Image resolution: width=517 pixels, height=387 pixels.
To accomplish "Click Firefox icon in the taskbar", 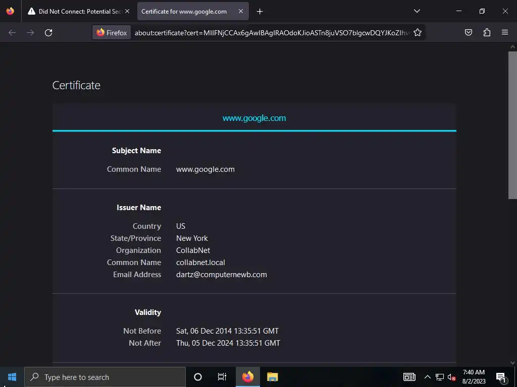I will 247,377.
